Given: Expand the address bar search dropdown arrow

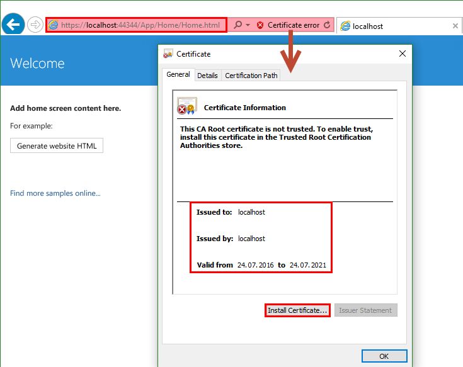Looking at the screenshot, I should [248, 25].
